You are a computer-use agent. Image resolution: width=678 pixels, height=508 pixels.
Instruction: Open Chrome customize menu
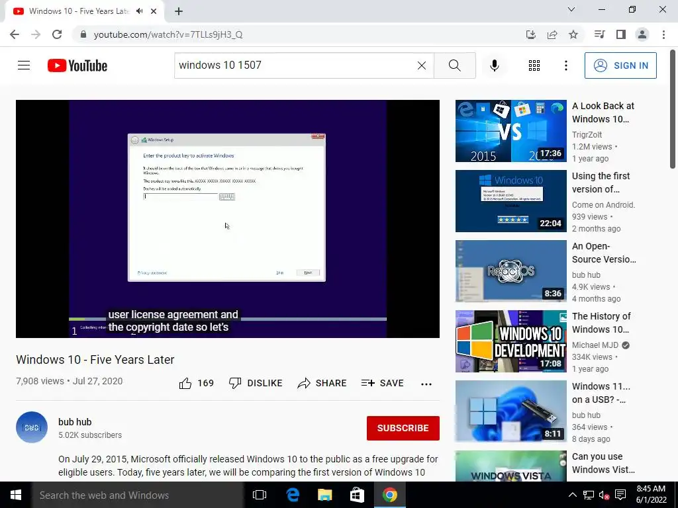click(663, 34)
